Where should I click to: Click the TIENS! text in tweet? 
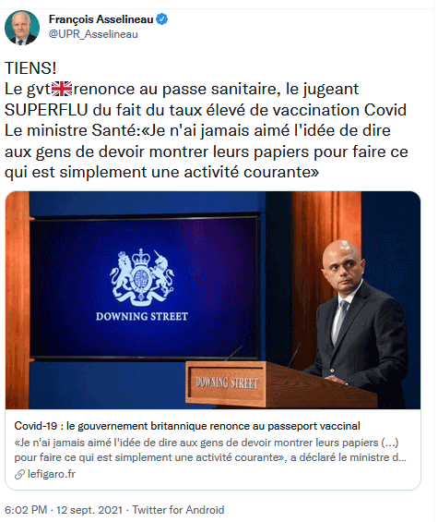pos(30,68)
